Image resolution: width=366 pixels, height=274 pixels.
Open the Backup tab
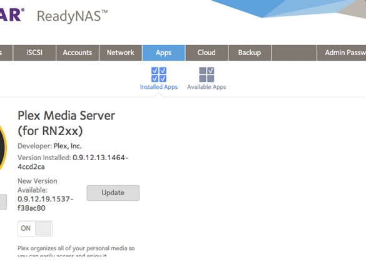point(250,53)
